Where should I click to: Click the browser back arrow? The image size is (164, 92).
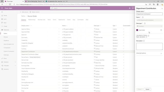[x=2, y=4]
